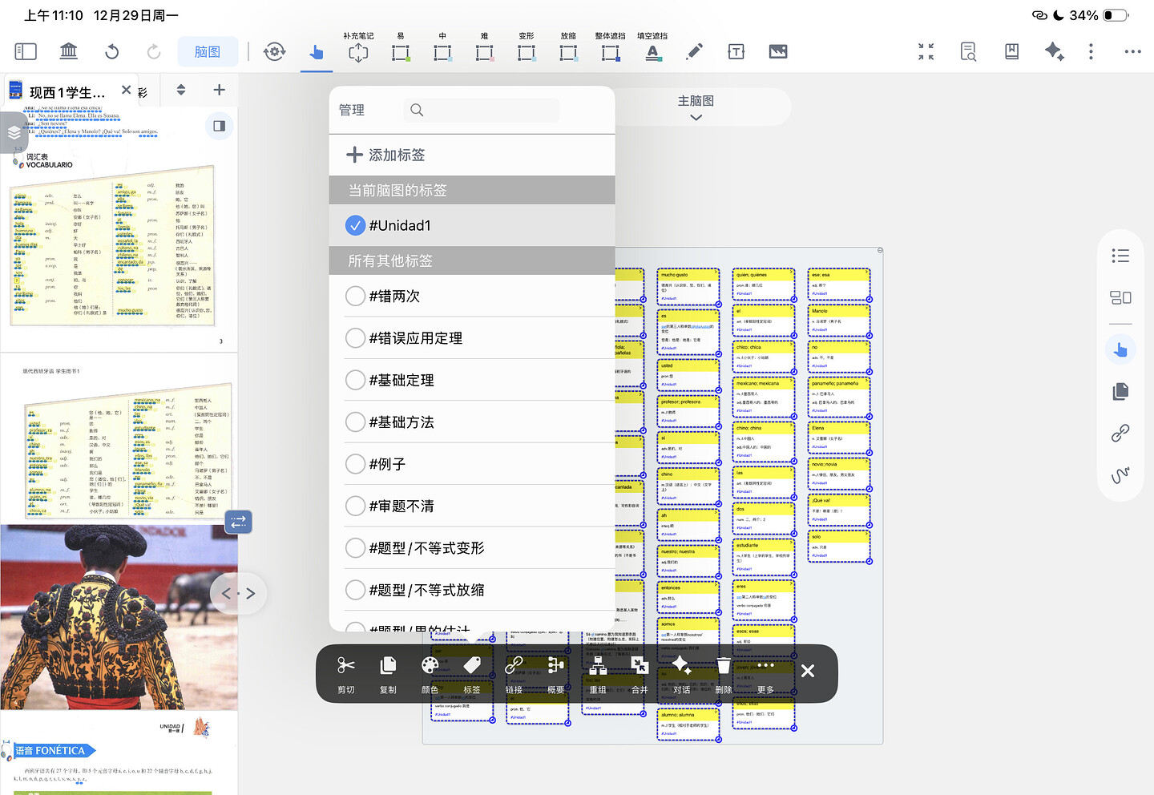Open the AI sparkle assistant icon
1154x795 pixels.
[1053, 52]
